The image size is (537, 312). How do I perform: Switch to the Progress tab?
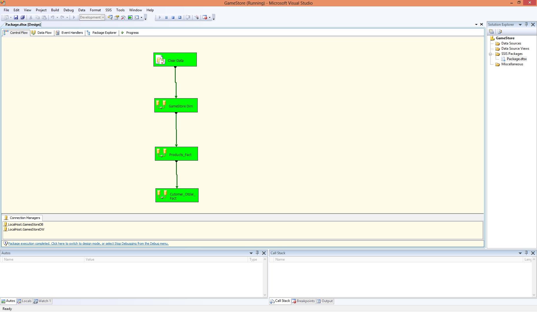pos(130,33)
